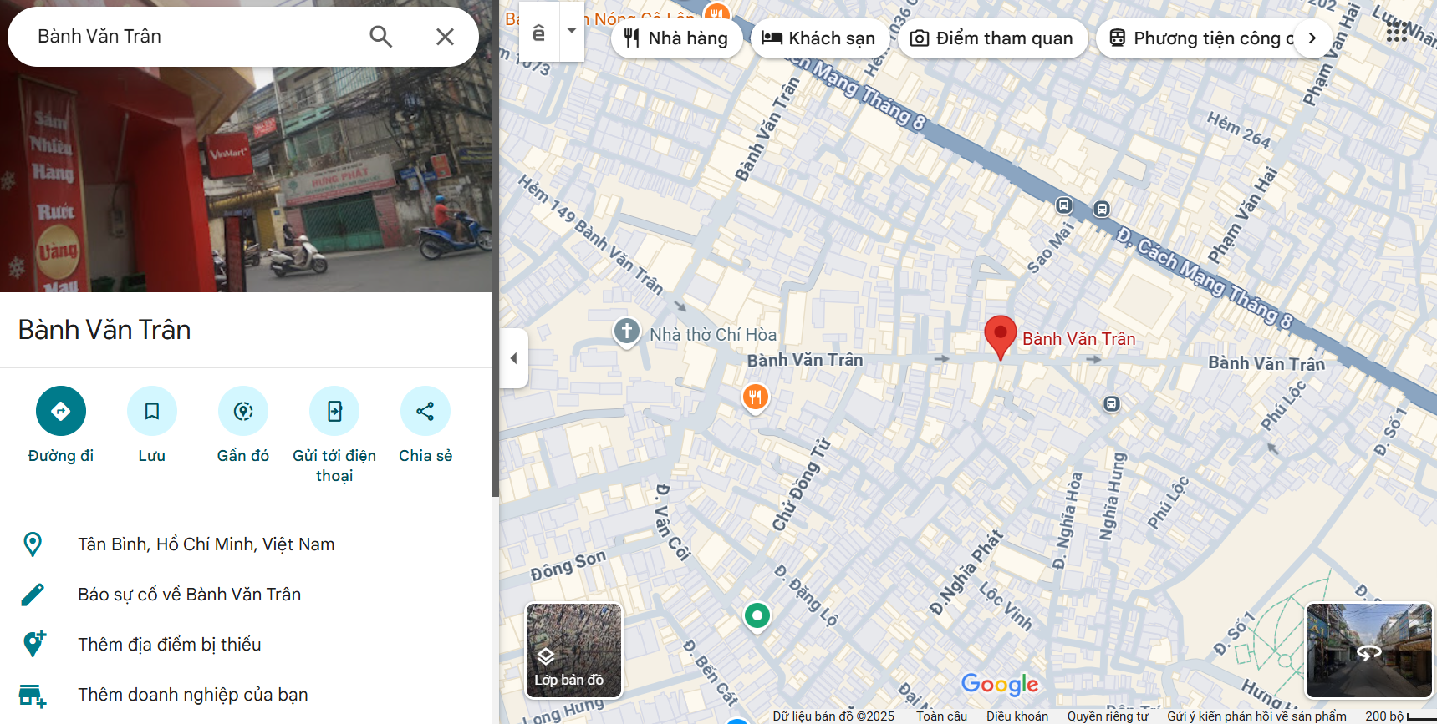Image resolution: width=1437 pixels, height=724 pixels.
Task: Click the green circle marker near Đ. Đặng Lộ
Action: click(x=757, y=617)
